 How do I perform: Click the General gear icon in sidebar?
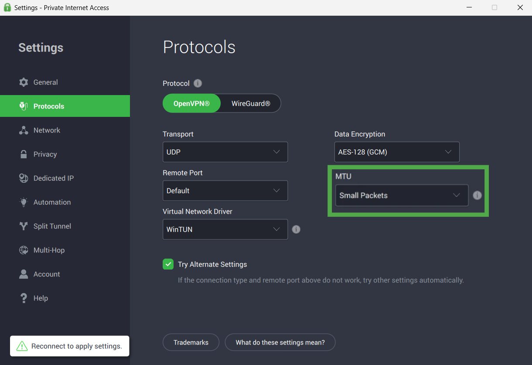click(24, 82)
